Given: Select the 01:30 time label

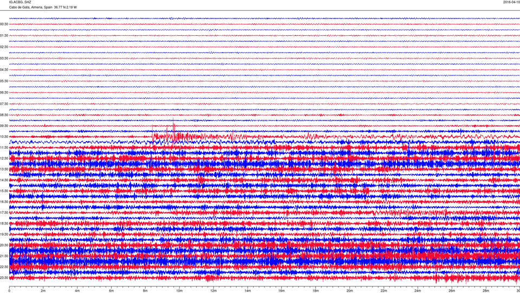Looking at the screenshot, I should tap(4, 36).
